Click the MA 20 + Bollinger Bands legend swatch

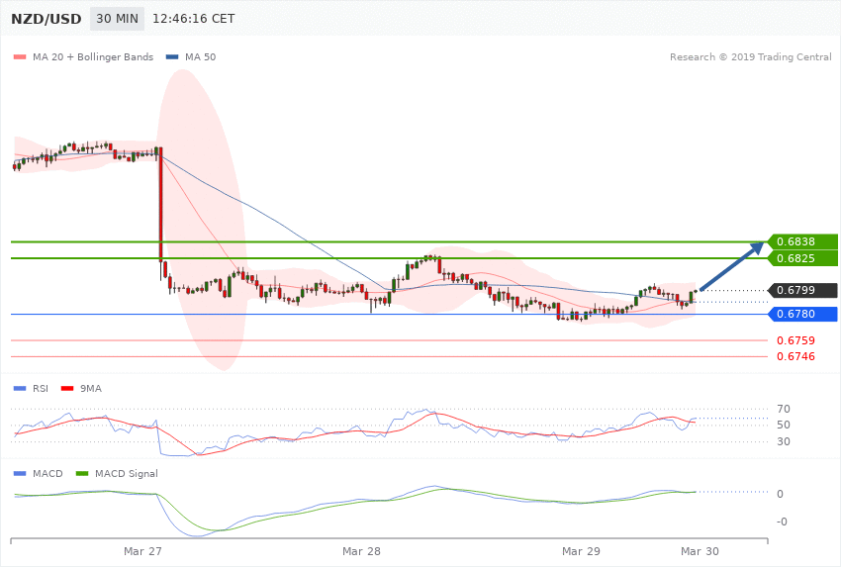(20, 56)
